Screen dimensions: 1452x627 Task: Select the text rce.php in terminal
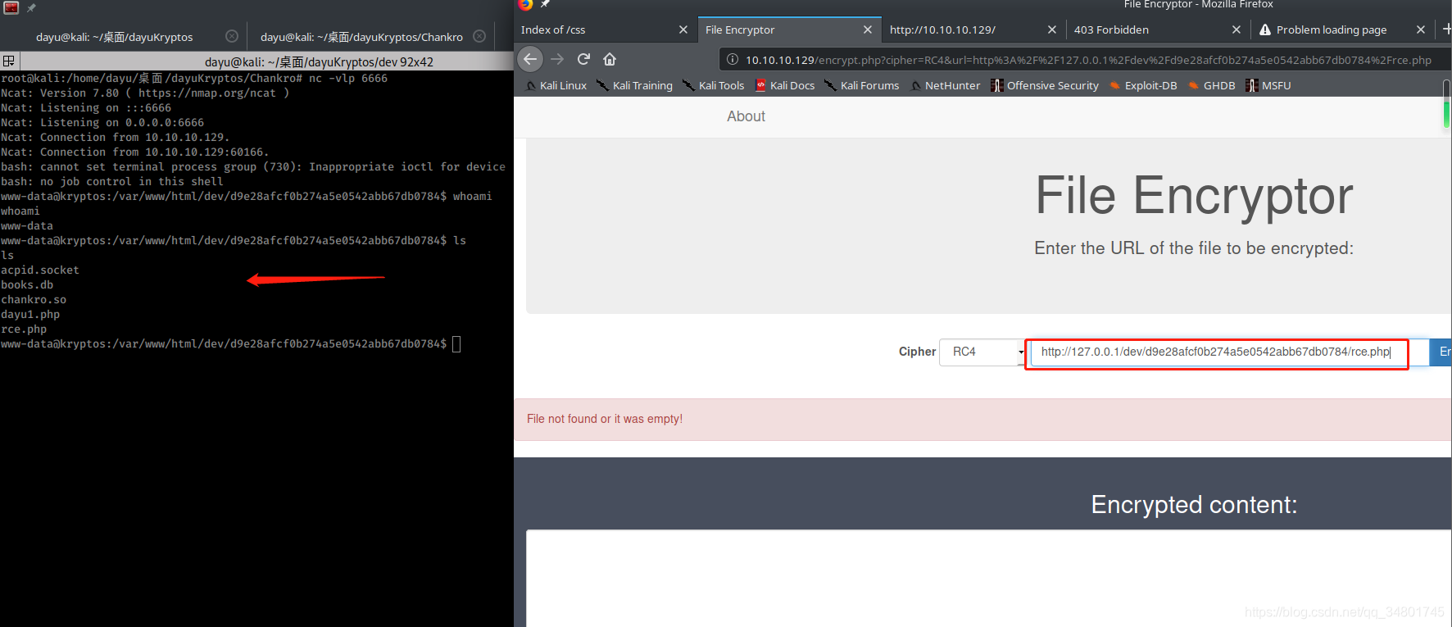coord(24,329)
